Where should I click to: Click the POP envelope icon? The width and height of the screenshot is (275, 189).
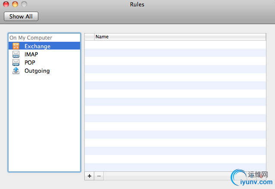pos(16,62)
